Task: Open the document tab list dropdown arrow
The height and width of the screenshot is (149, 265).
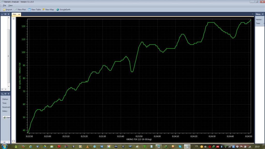Action: [x=252, y=14]
